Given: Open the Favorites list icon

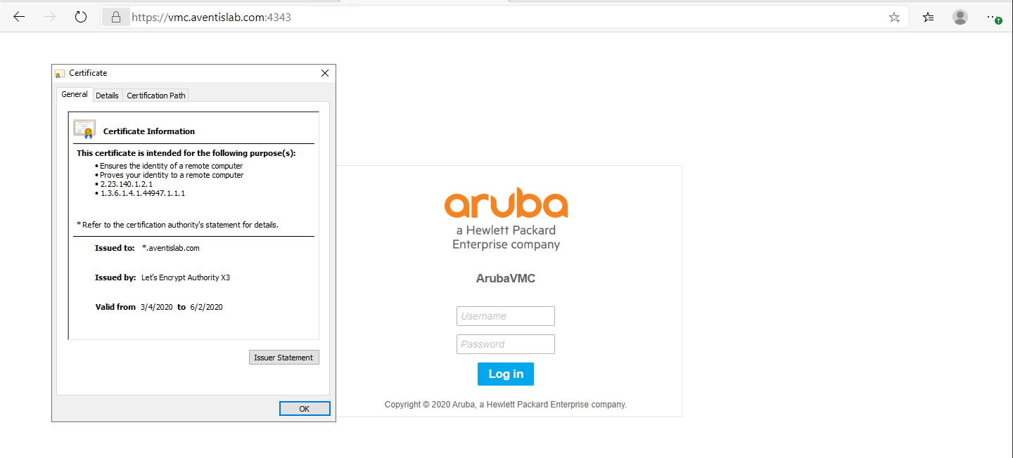Looking at the screenshot, I should tap(927, 16).
